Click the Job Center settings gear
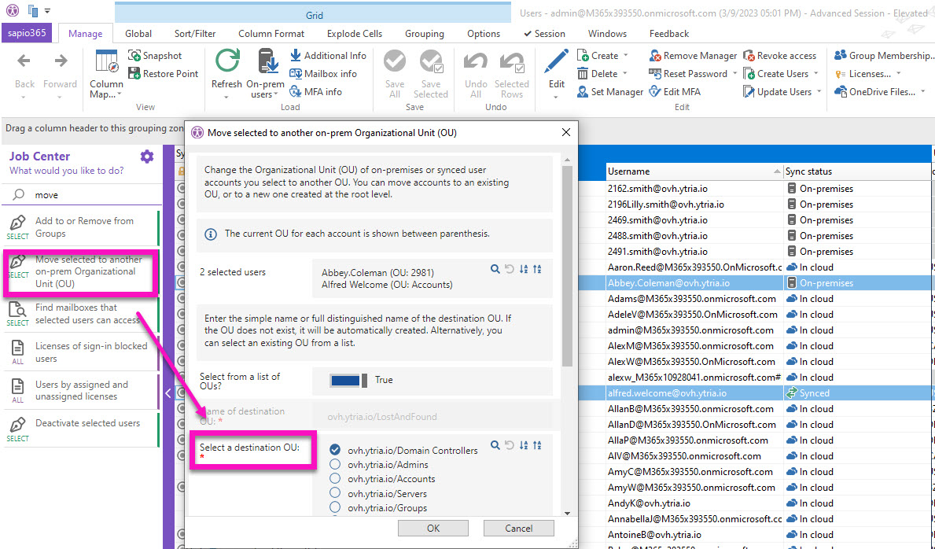Screen dimensions: 935x549 tap(147, 157)
